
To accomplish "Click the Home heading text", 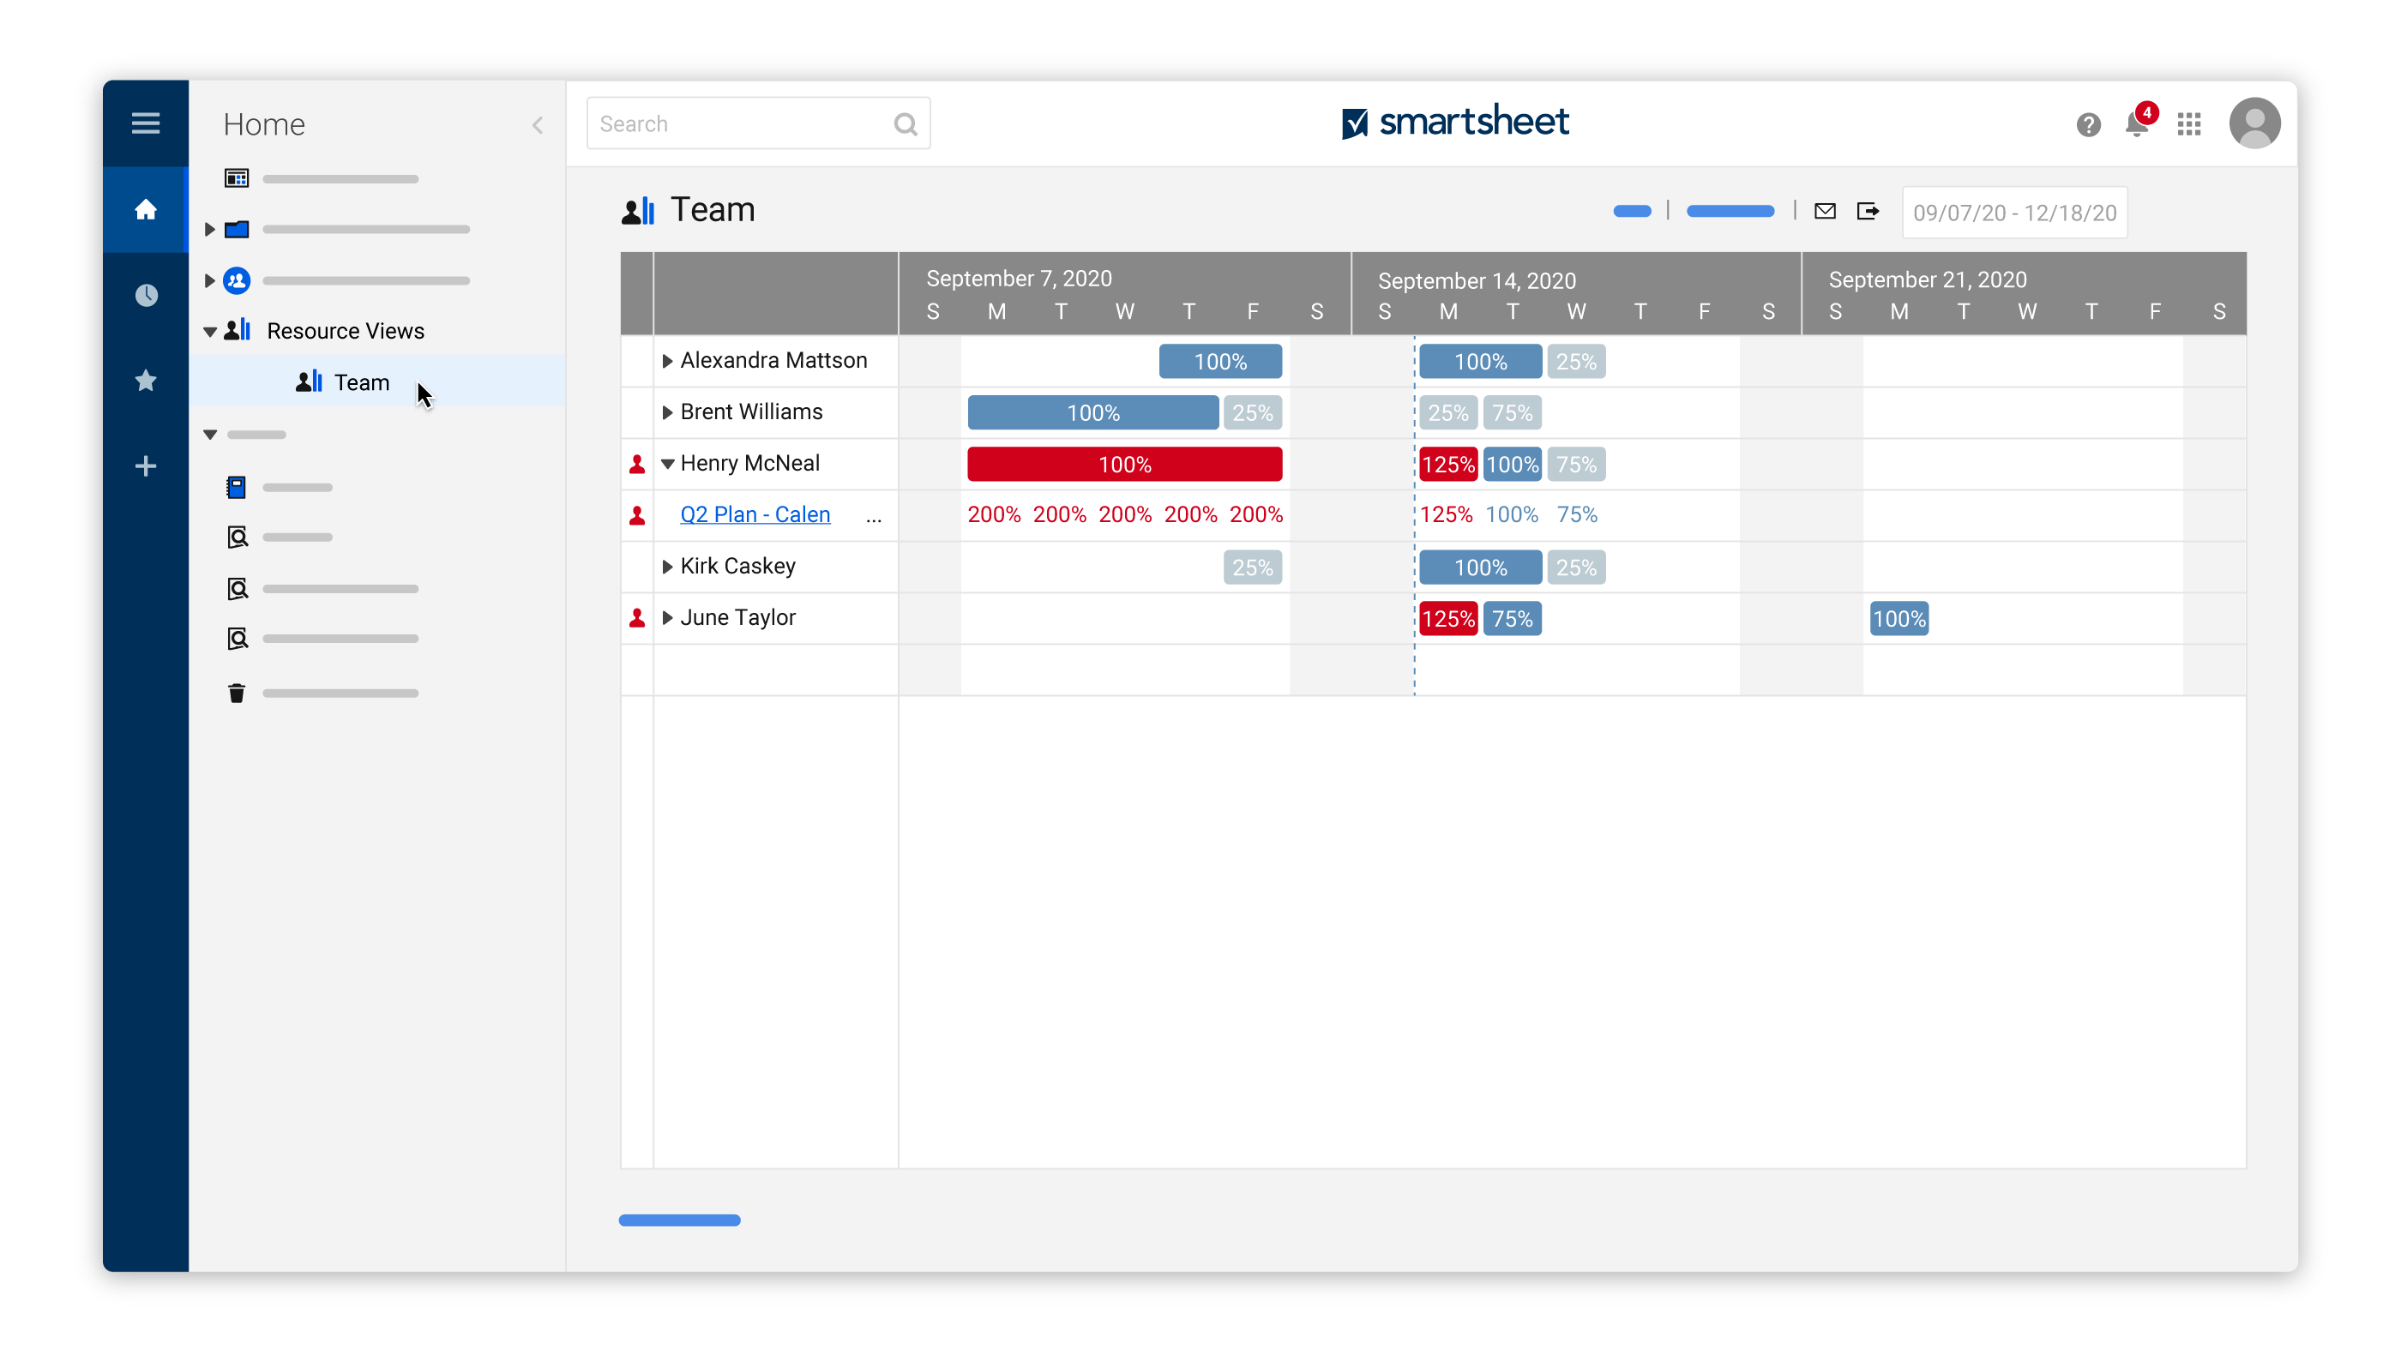I will coord(264,125).
